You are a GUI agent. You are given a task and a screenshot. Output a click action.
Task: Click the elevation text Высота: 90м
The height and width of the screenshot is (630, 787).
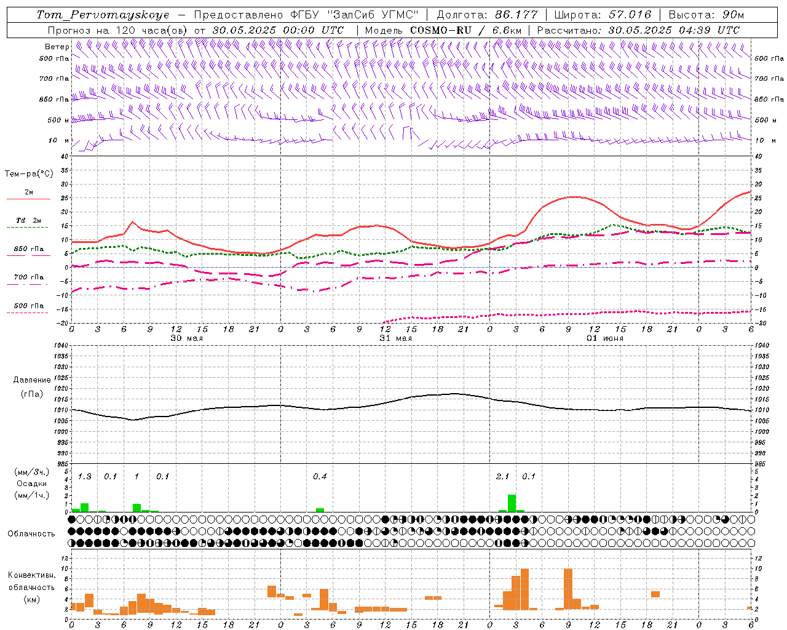[706, 15]
